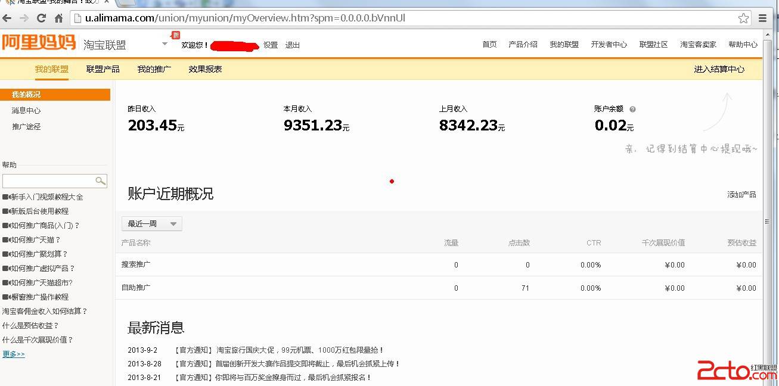Open help article 橱窗推广操作教程
This screenshot has width=779, height=386.
(39, 297)
